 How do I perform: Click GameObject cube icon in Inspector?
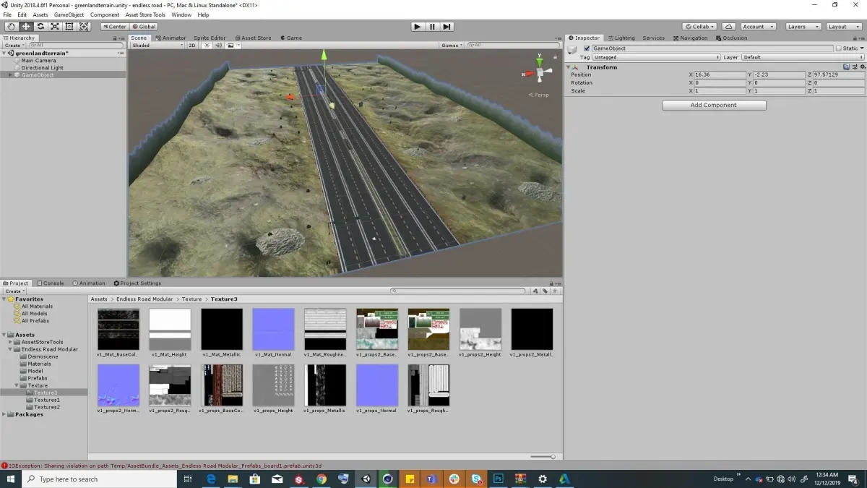pyautogui.click(x=572, y=49)
